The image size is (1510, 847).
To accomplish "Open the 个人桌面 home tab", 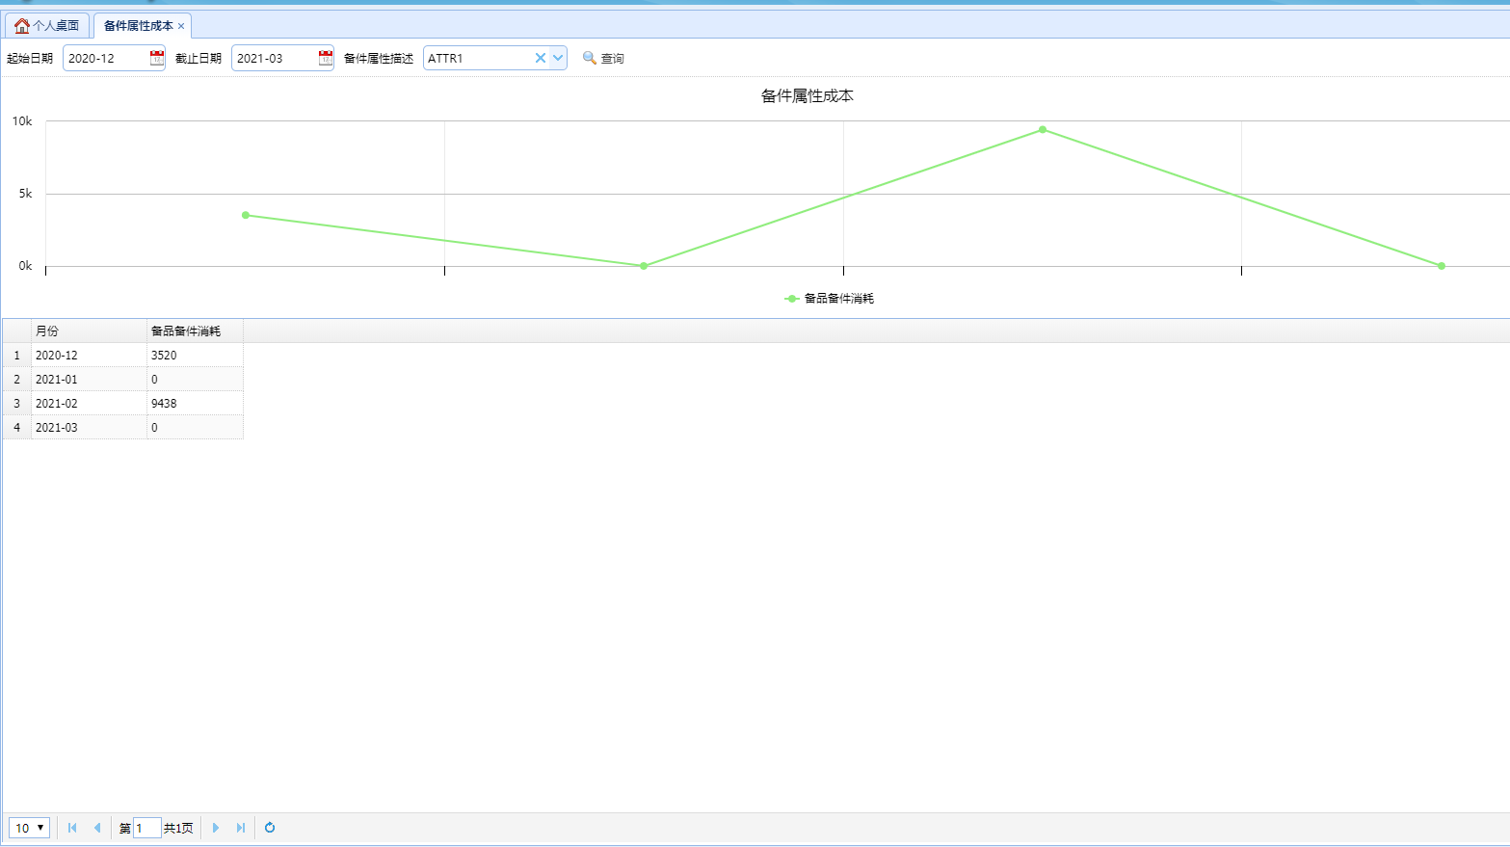I will [x=47, y=25].
